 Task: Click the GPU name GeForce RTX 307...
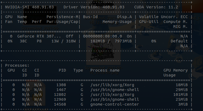39,36
